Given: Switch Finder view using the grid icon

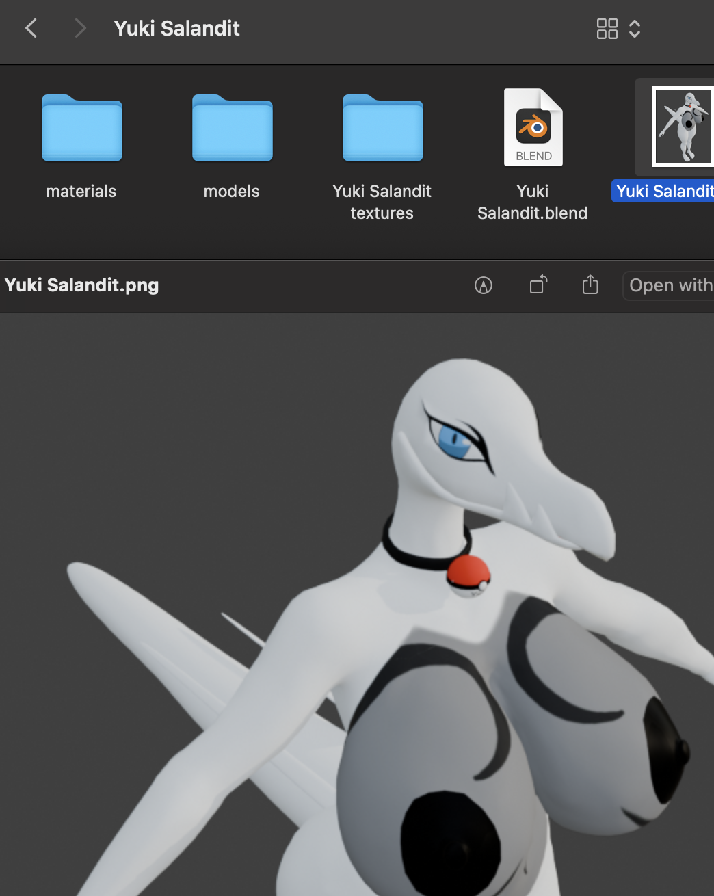Looking at the screenshot, I should (607, 29).
